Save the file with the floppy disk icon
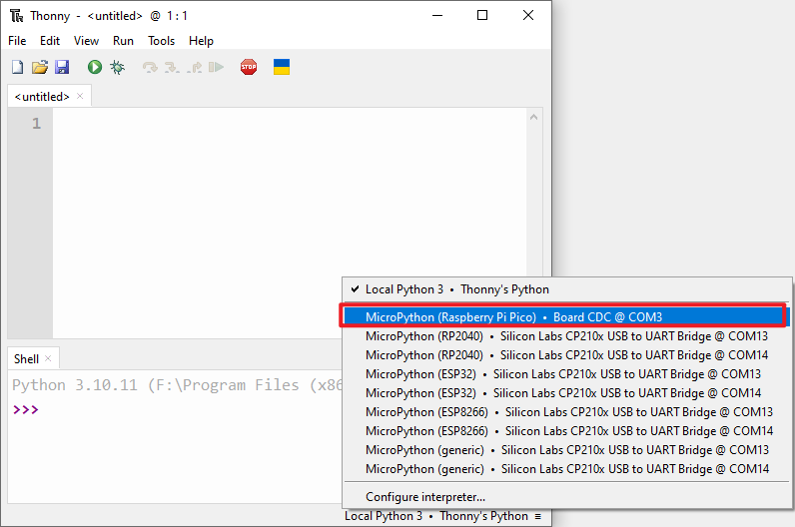Screen dimensions: 795x527 click(x=62, y=67)
